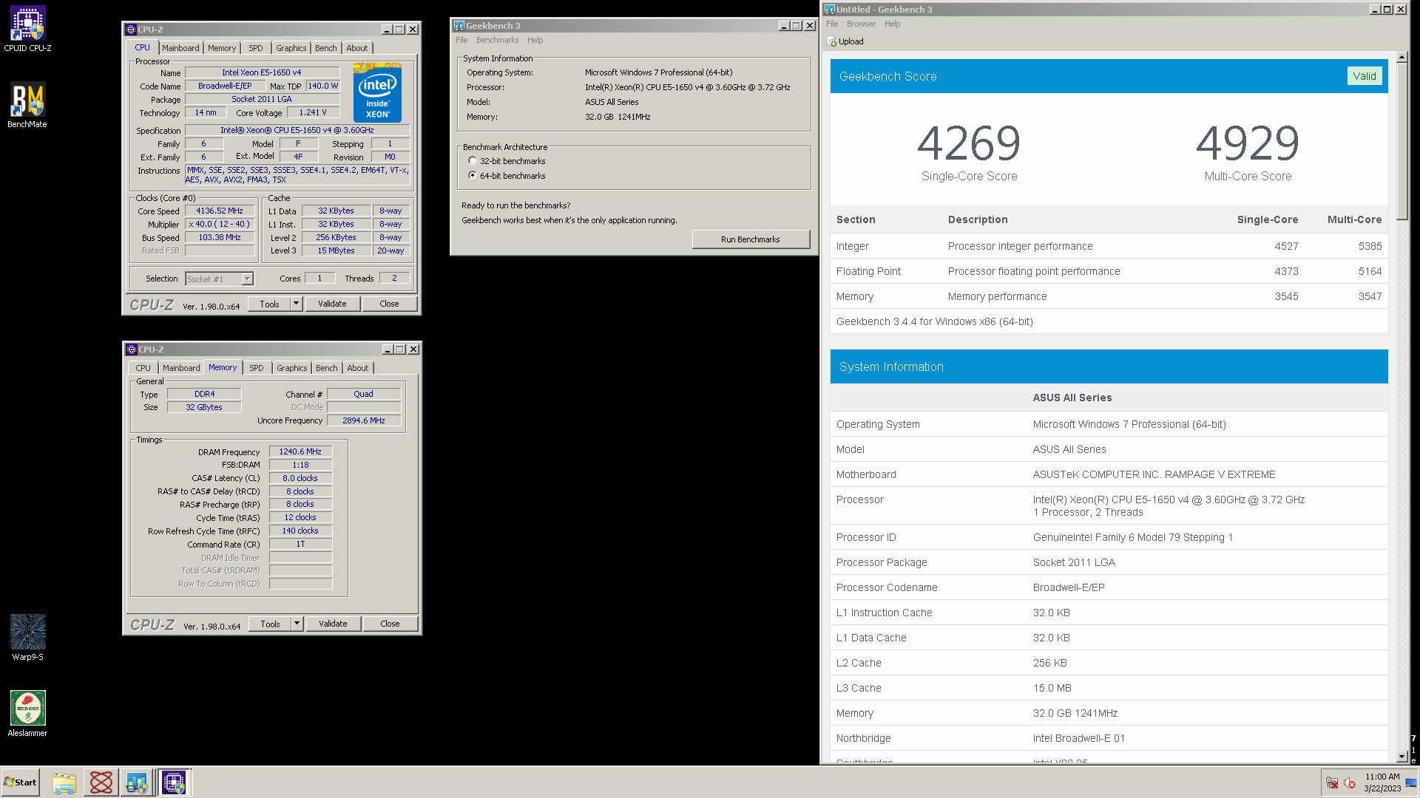
Task: Open Tools dropdown arrow in top CPU-Z
Action: click(296, 304)
